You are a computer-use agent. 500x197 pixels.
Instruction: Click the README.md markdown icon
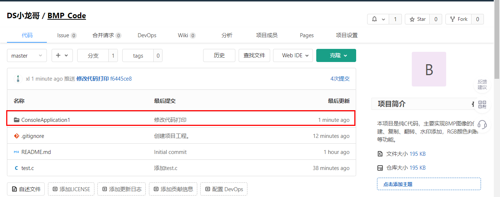(x=16, y=152)
